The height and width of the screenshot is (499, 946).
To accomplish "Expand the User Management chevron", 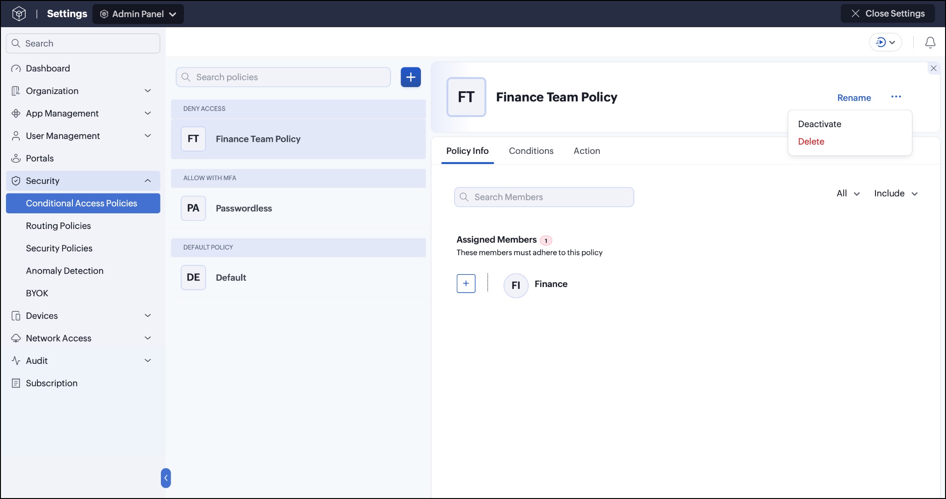I will [148, 136].
